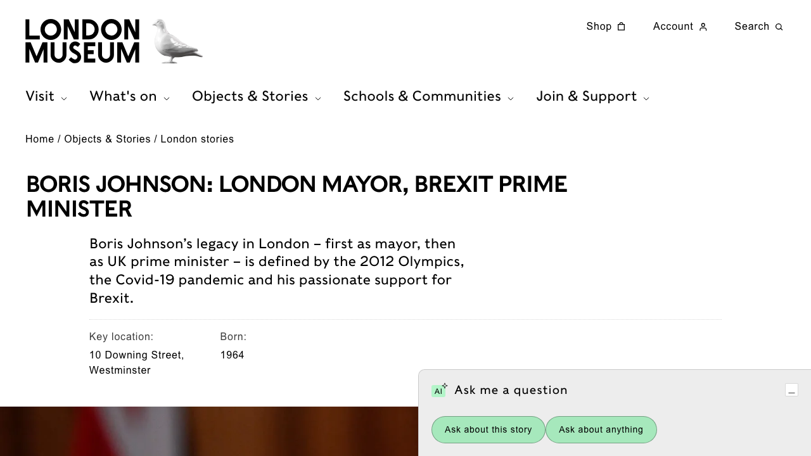Click the green Ask about this story swatch
The height and width of the screenshot is (456, 811).
[x=488, y=429]
